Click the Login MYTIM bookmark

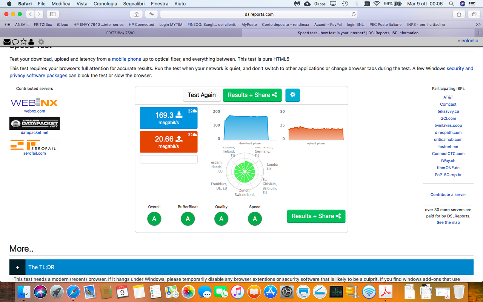[x=171, y=25]
